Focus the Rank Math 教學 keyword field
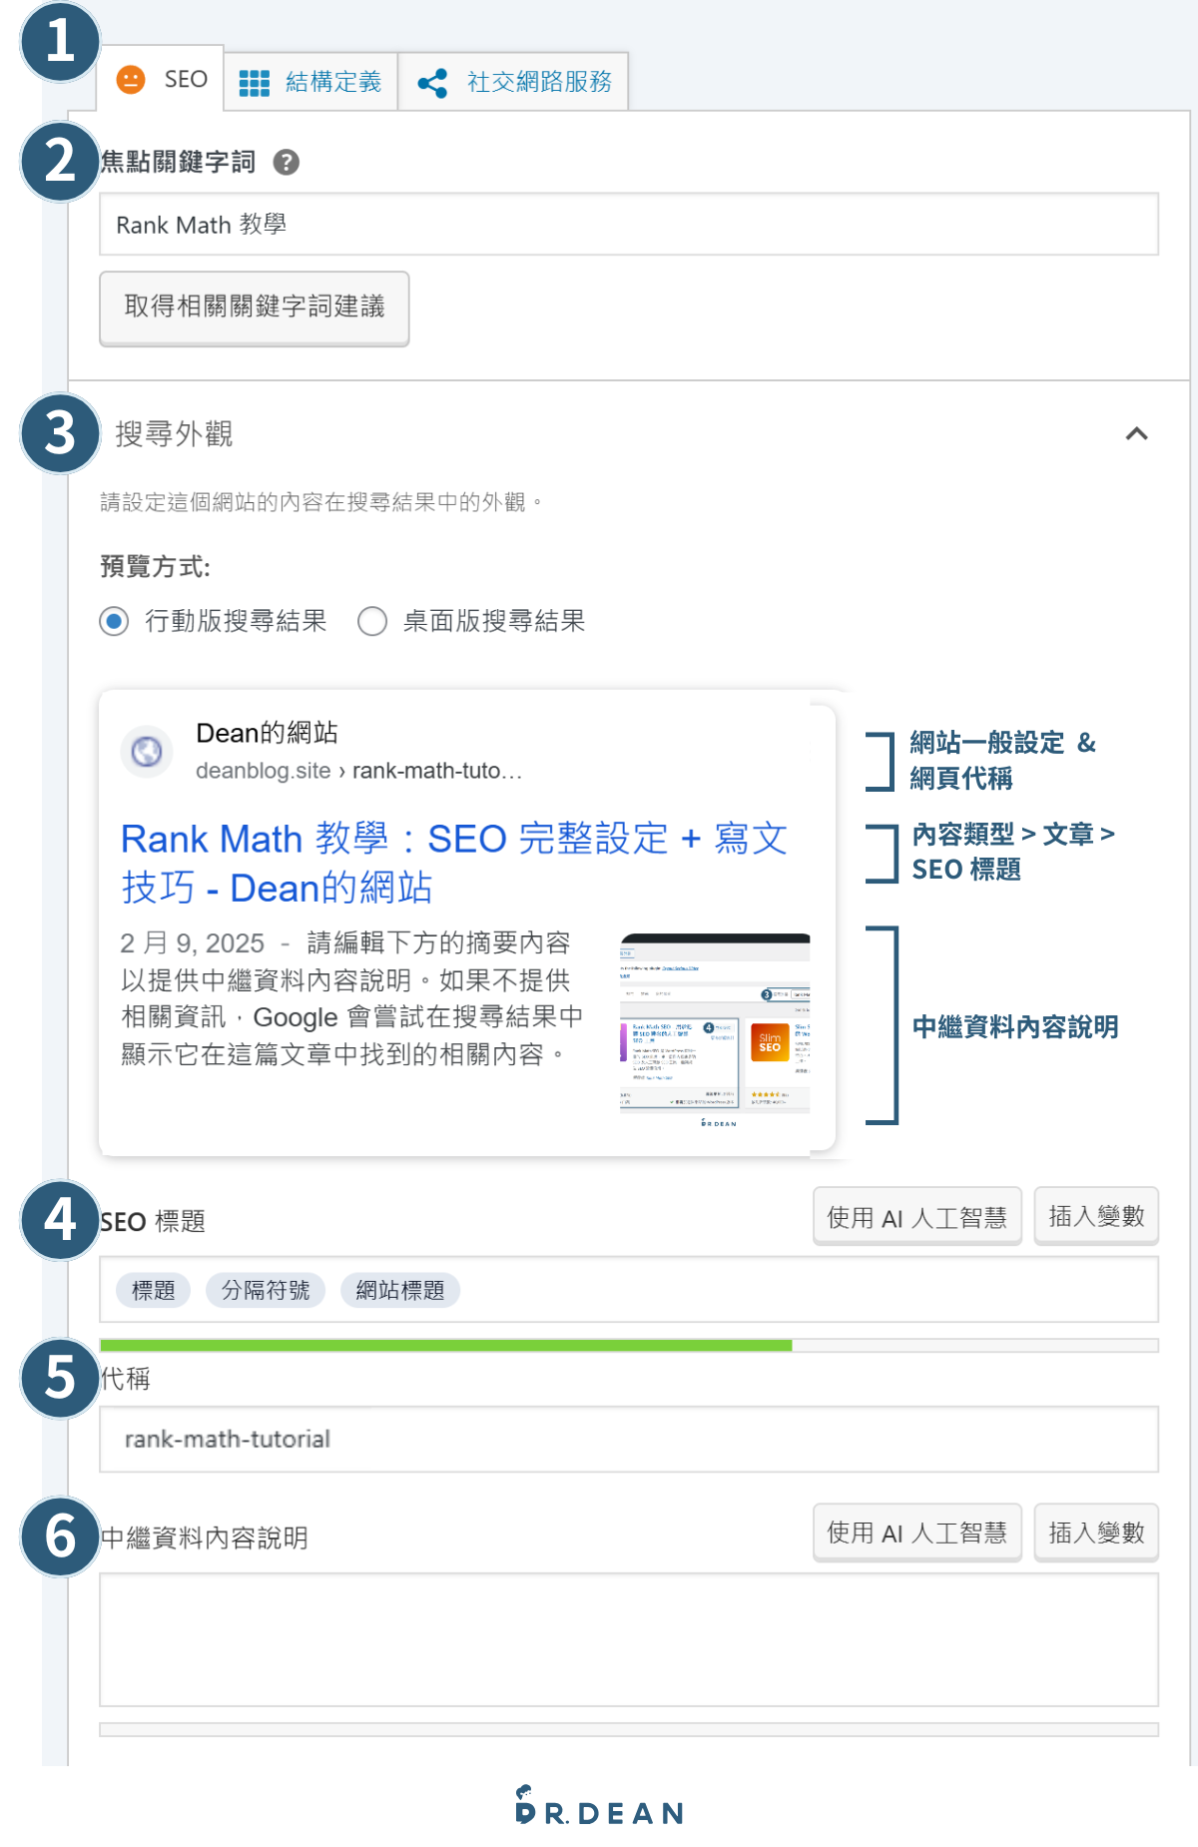The height and width of the screenshot is (1847, 1198). click(629, 225)
